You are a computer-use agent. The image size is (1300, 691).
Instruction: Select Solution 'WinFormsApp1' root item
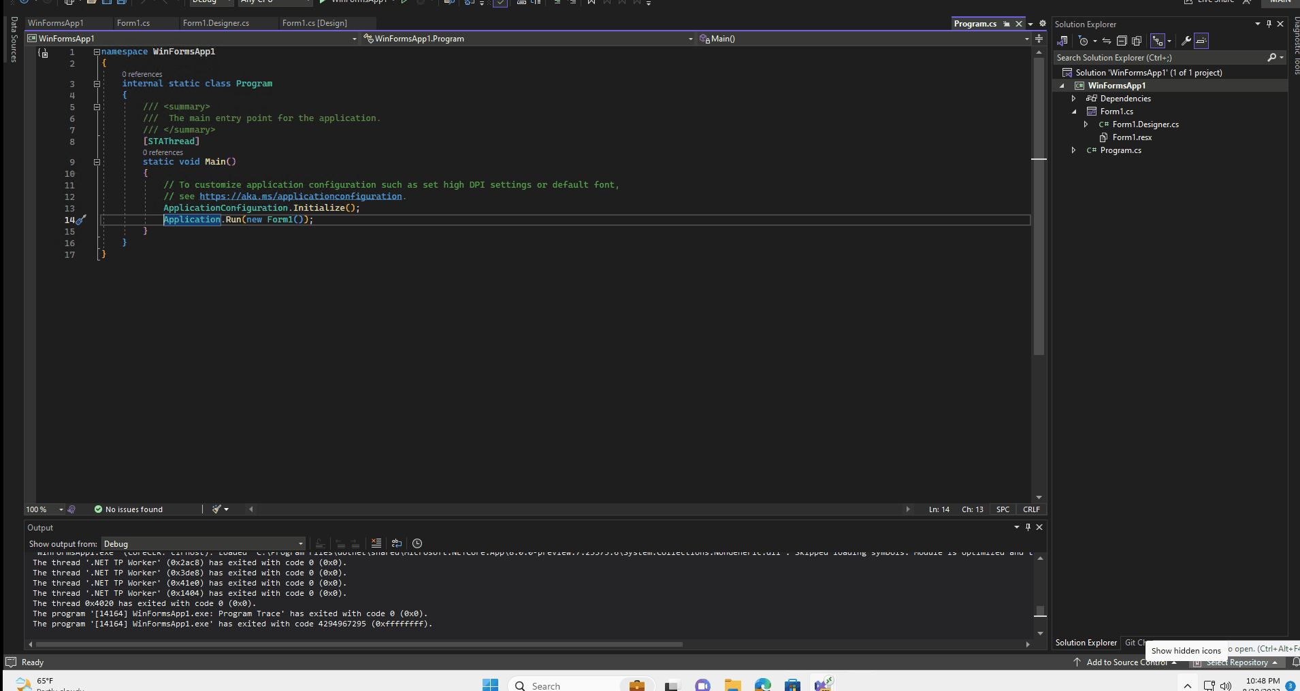tap(1148, 73)
